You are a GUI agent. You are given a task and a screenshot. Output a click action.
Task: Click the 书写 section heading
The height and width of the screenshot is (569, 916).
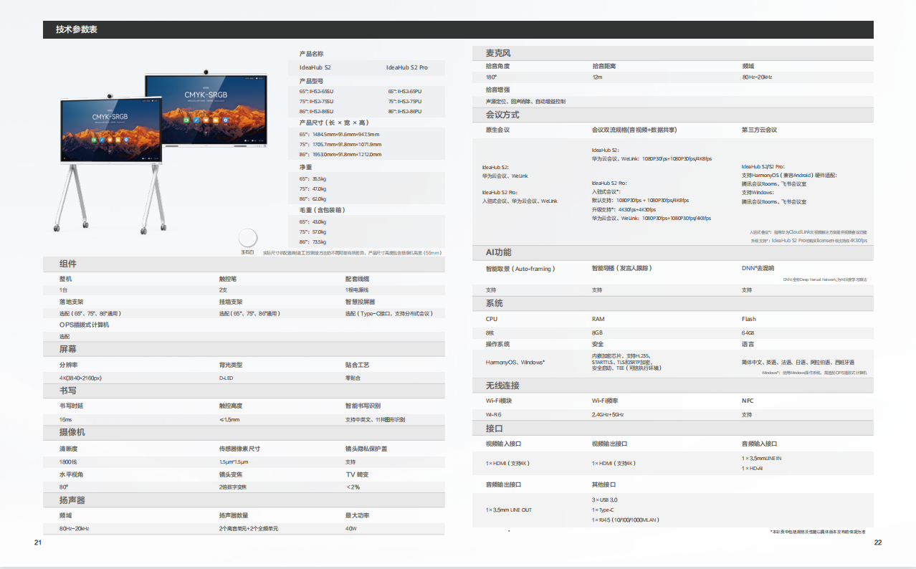[x=68, y=391]
